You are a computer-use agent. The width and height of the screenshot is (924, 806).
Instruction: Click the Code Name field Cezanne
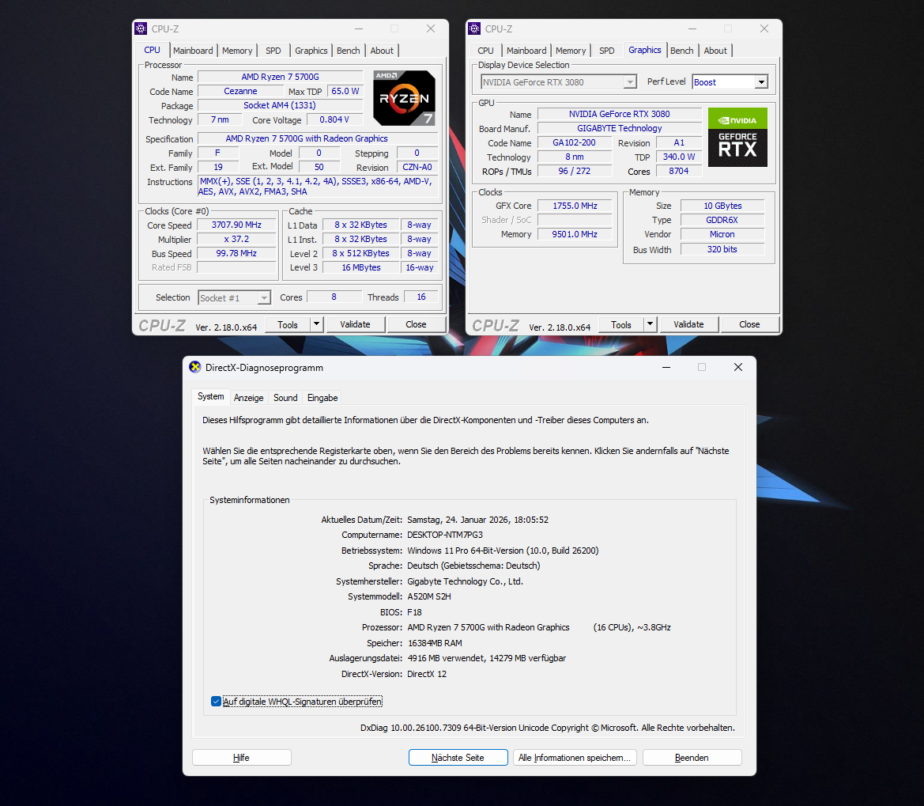(240, 91)
